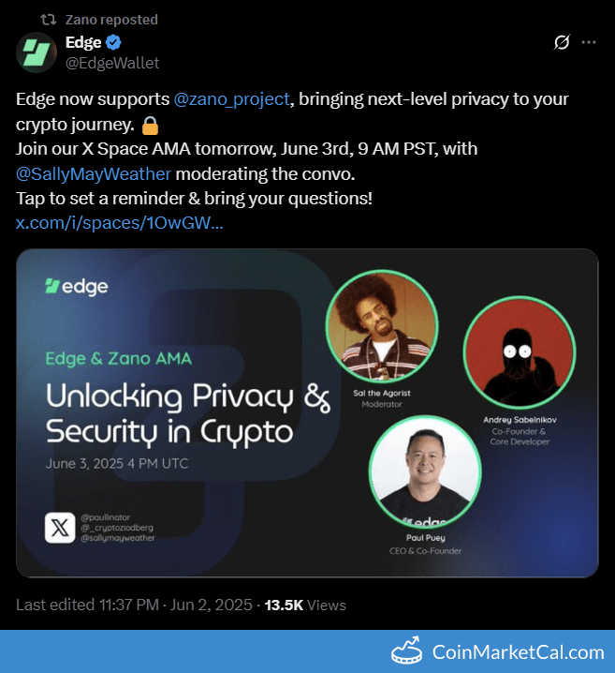
Task: Open the x.com/i/spaces link
Action: [x=119, y=222]
